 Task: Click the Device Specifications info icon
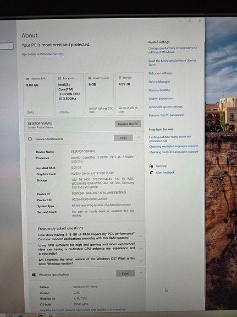point(30,139)
